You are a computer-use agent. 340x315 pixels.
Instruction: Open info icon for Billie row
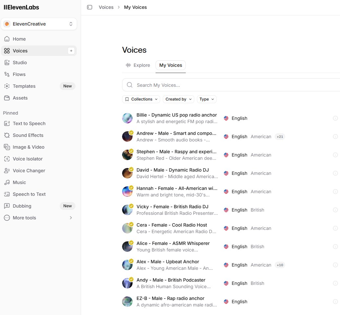tap(335, 118)
